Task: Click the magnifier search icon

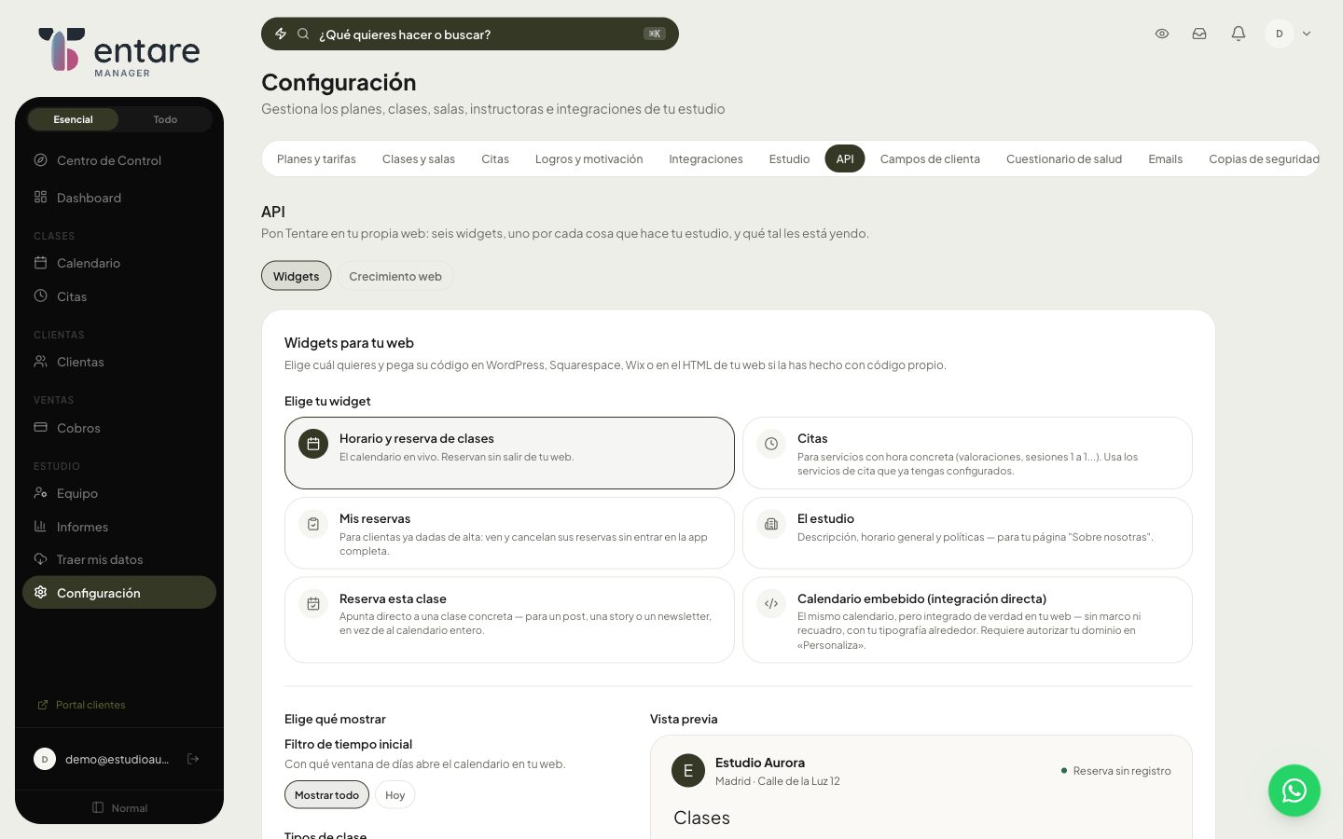Action: point(303,34)
